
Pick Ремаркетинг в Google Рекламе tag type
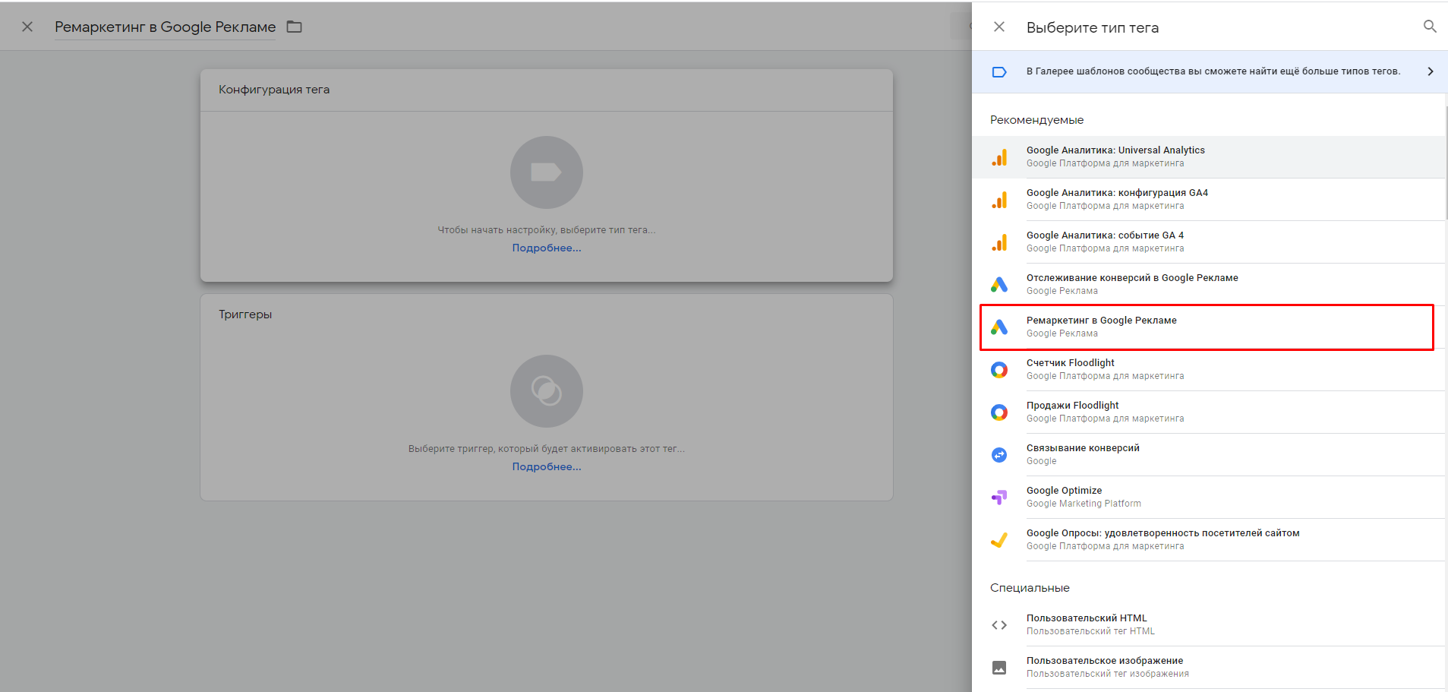pyautogui.click(x=1101, y=327)
